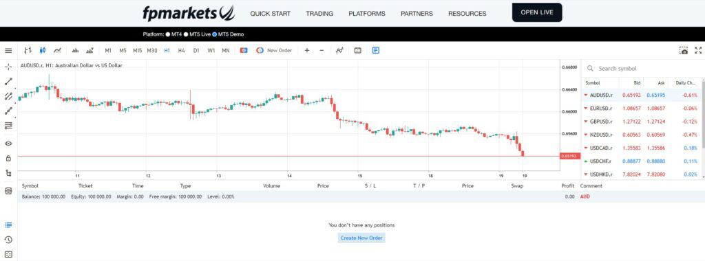Toggle tick volumes indicator icon
The width and height of the screenshot is (705, 261).
[75, 51]
